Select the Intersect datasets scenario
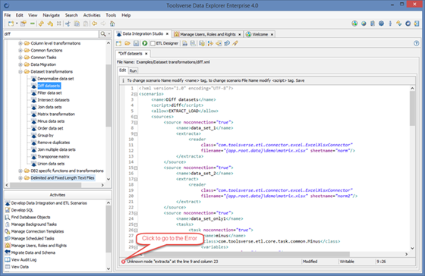The width and height of the screenshot is (425, 276). pos(53,100)
